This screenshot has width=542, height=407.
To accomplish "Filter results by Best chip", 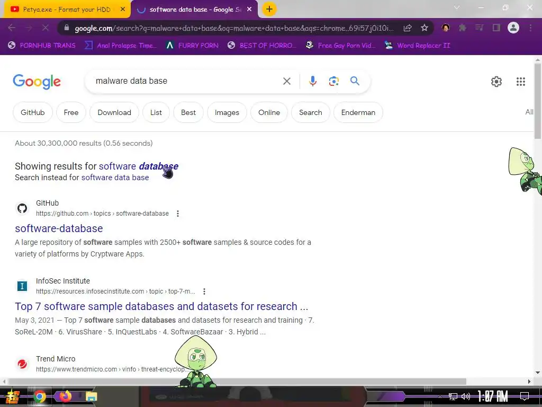I will pyautogui.click(x=188, y=112).
